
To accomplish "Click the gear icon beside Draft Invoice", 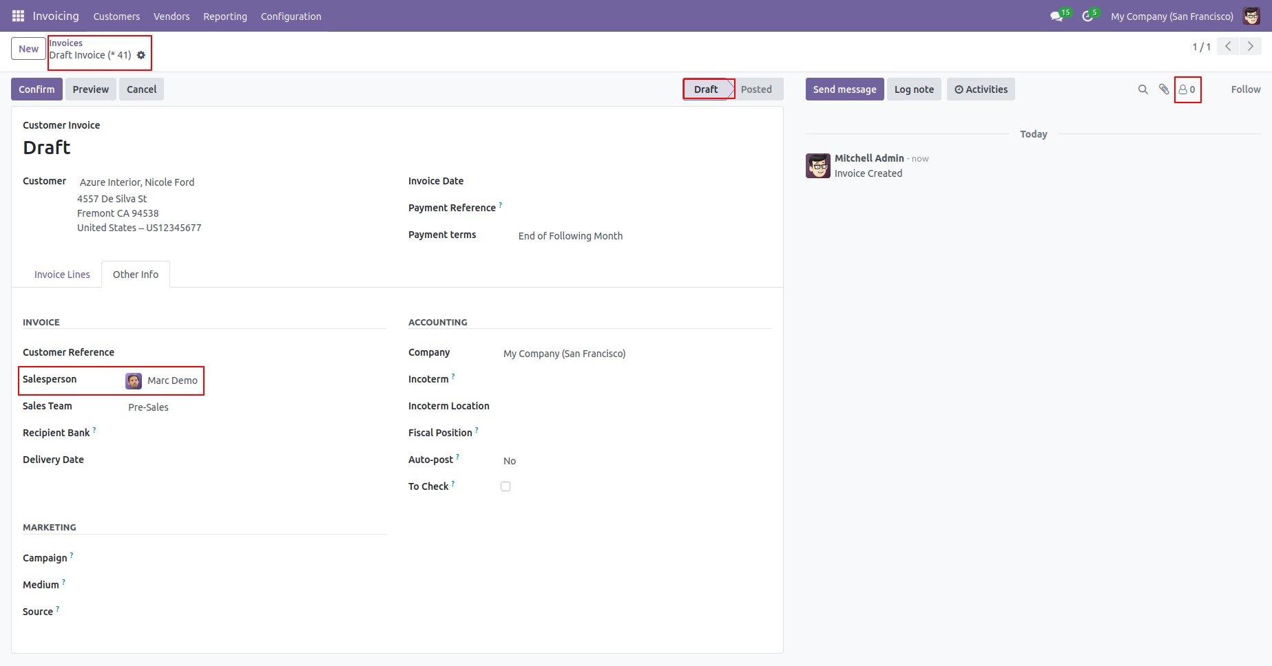I will 141,56.
